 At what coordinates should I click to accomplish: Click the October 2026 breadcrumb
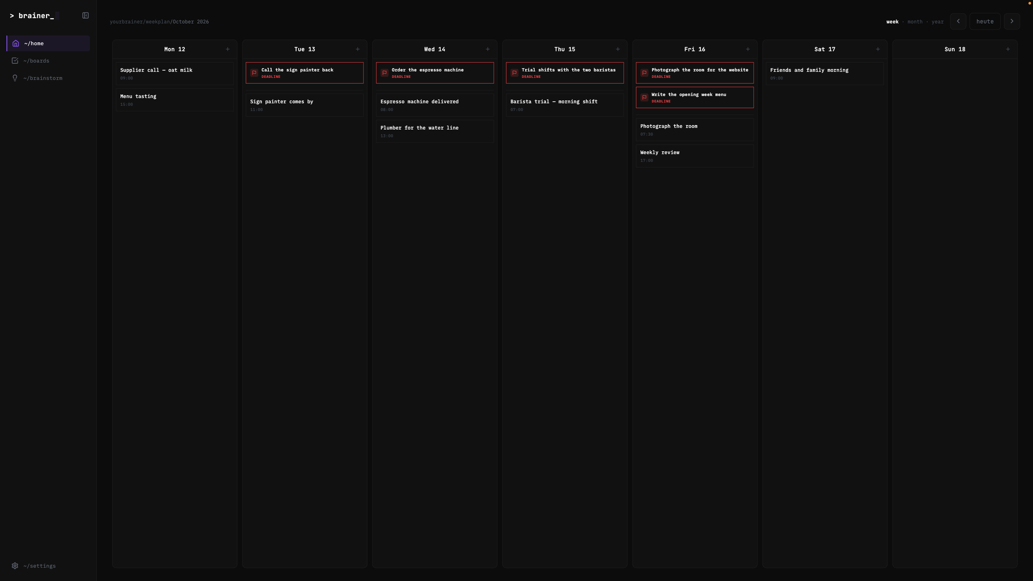[x=191, y=22]
